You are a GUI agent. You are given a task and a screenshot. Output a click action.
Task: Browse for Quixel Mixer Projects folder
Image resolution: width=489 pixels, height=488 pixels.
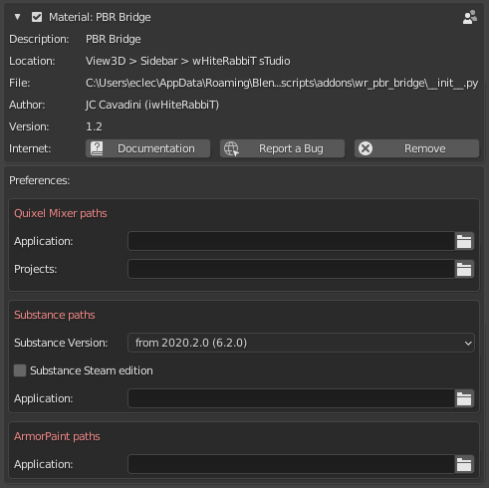pos(464,269)
